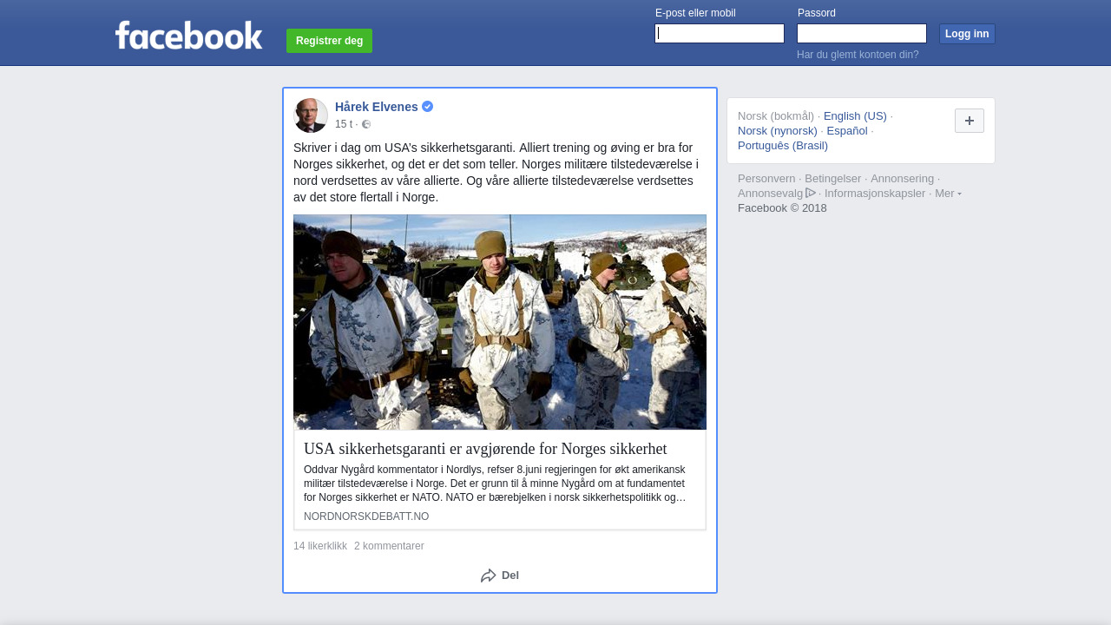Expand the Mer footer dropdown

point(948,193)
